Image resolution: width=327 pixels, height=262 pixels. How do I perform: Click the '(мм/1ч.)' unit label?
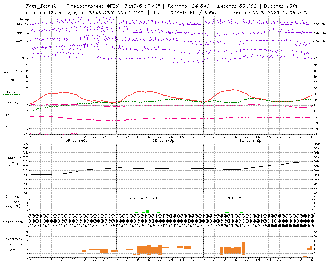[13, 206]
